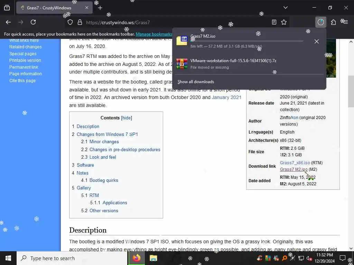Image resolution: width=354 pixels, height=265 pixels.
Task: Open Firefox View tab list icon
Action: click(7, 8)
